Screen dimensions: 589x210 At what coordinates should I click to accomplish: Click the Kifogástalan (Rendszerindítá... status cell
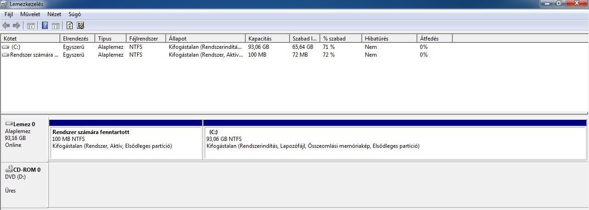click(x=205, y=47)
